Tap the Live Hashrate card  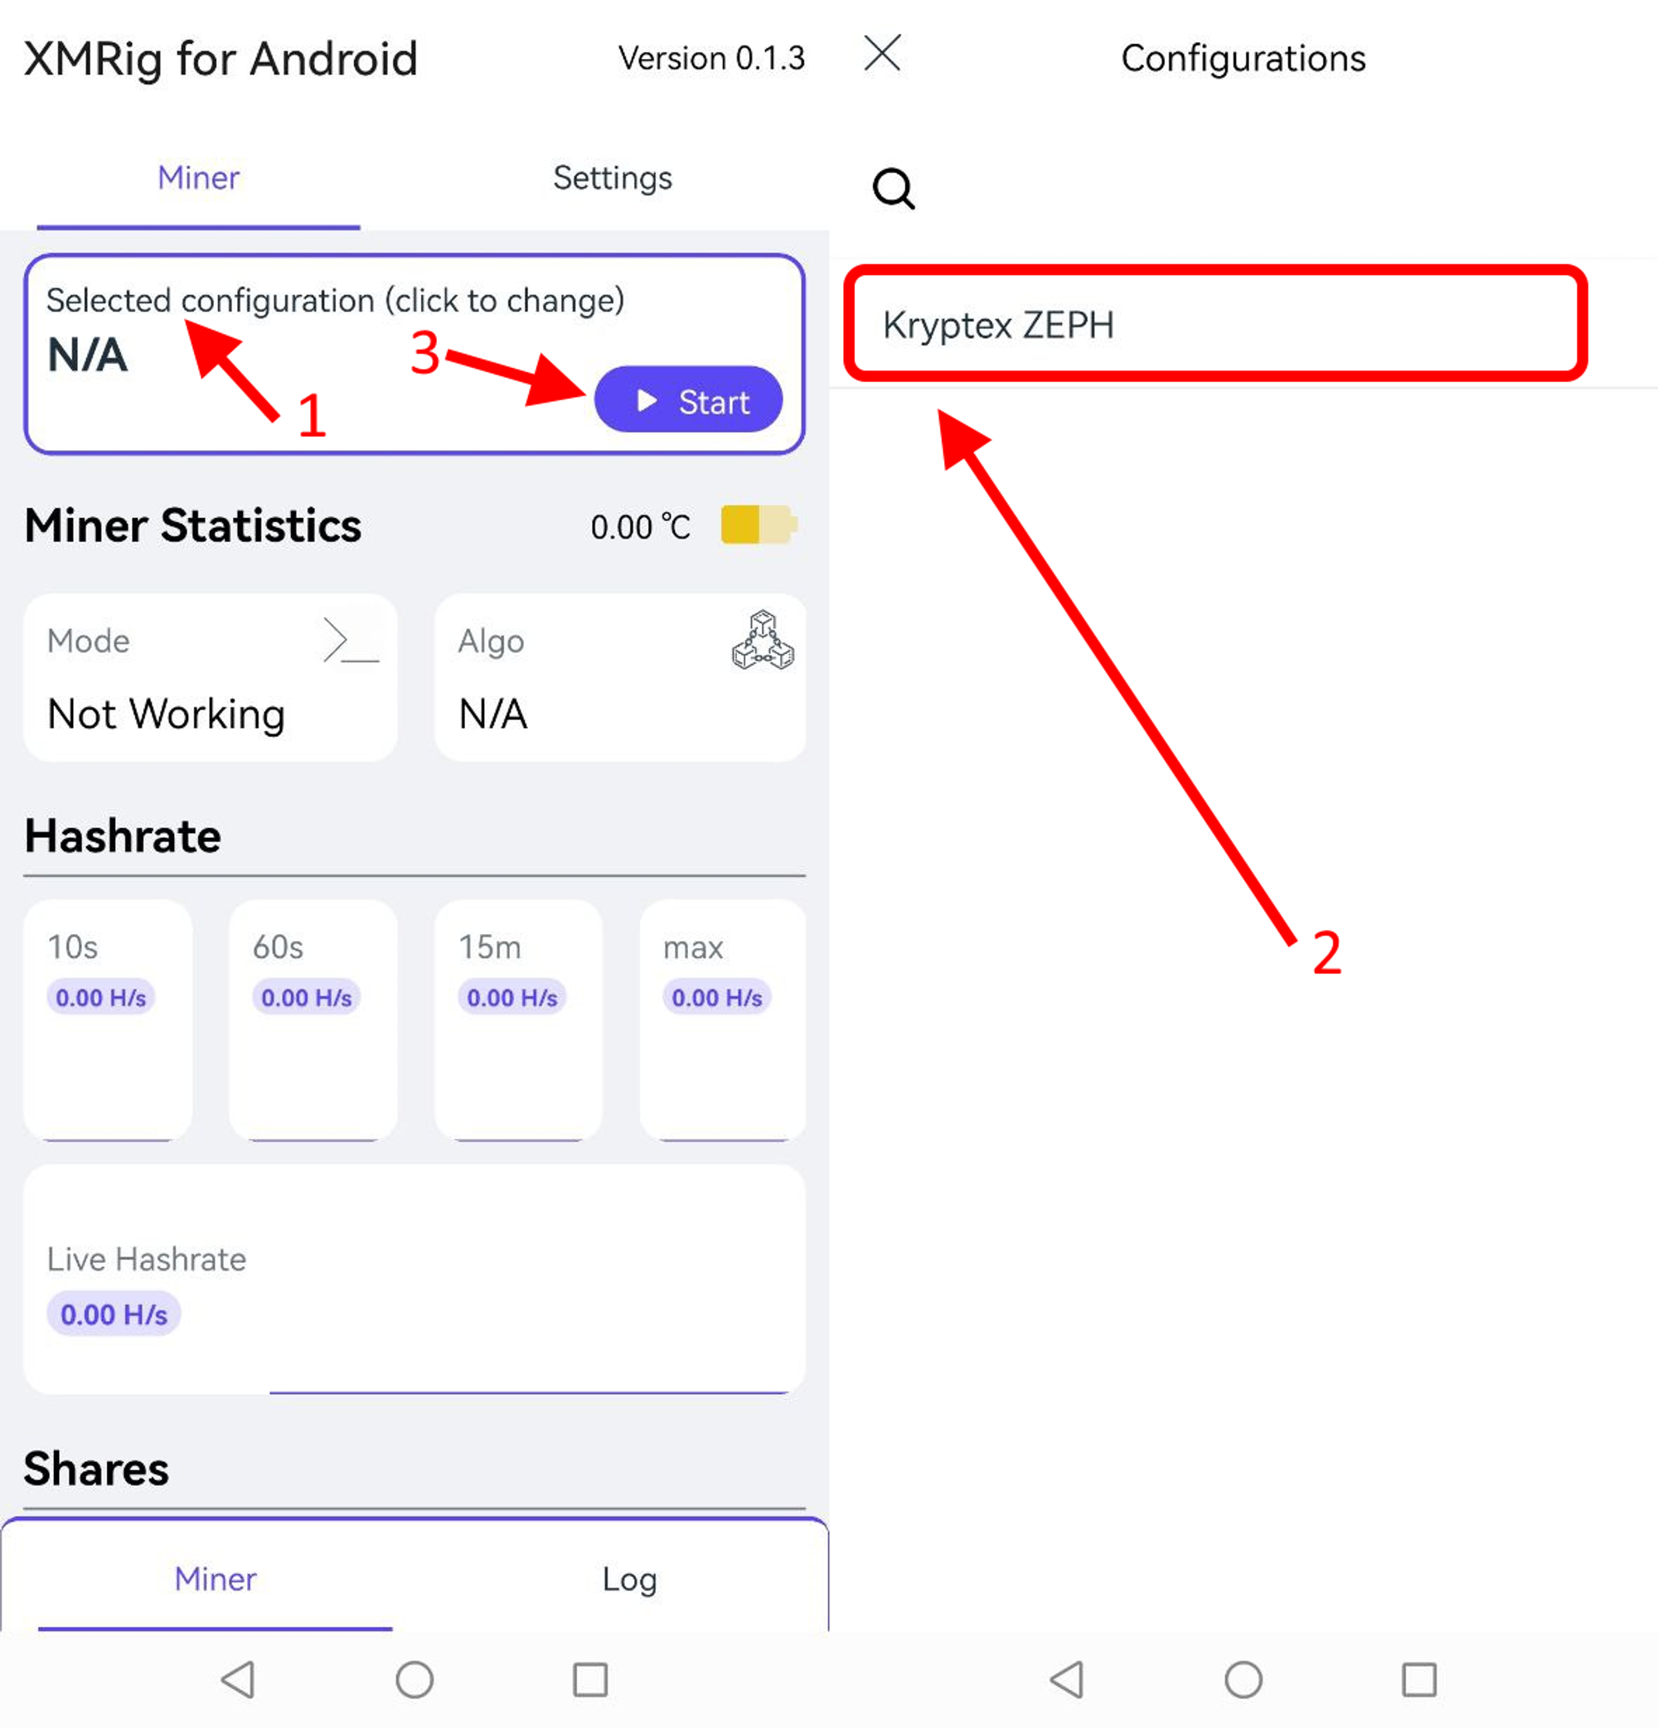414,1280
